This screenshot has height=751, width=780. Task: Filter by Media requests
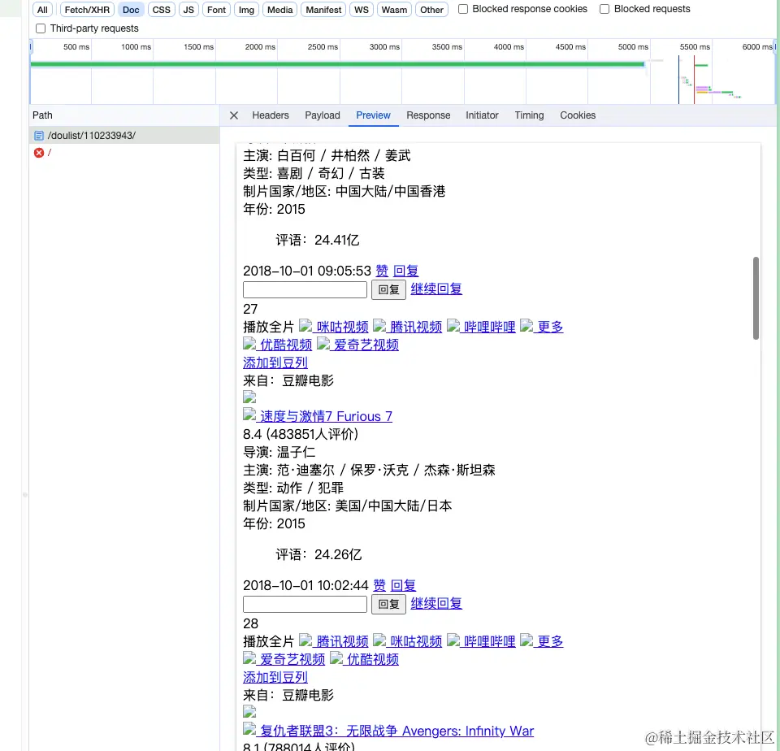coord(280,10)
